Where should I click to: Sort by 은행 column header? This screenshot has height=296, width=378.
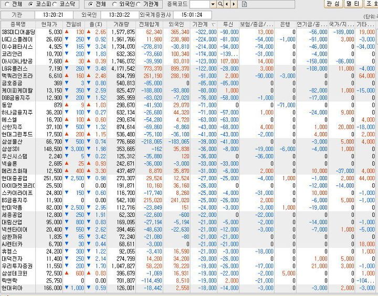point(285,24)
